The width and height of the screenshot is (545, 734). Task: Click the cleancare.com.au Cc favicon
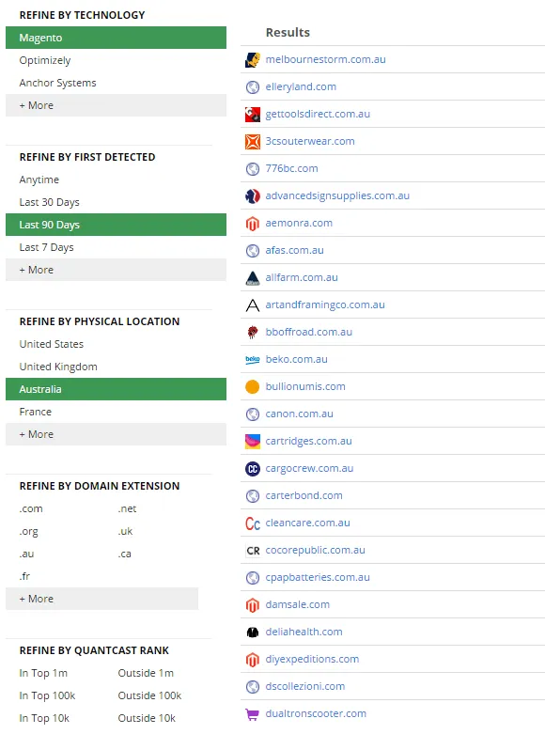point(253,523)
